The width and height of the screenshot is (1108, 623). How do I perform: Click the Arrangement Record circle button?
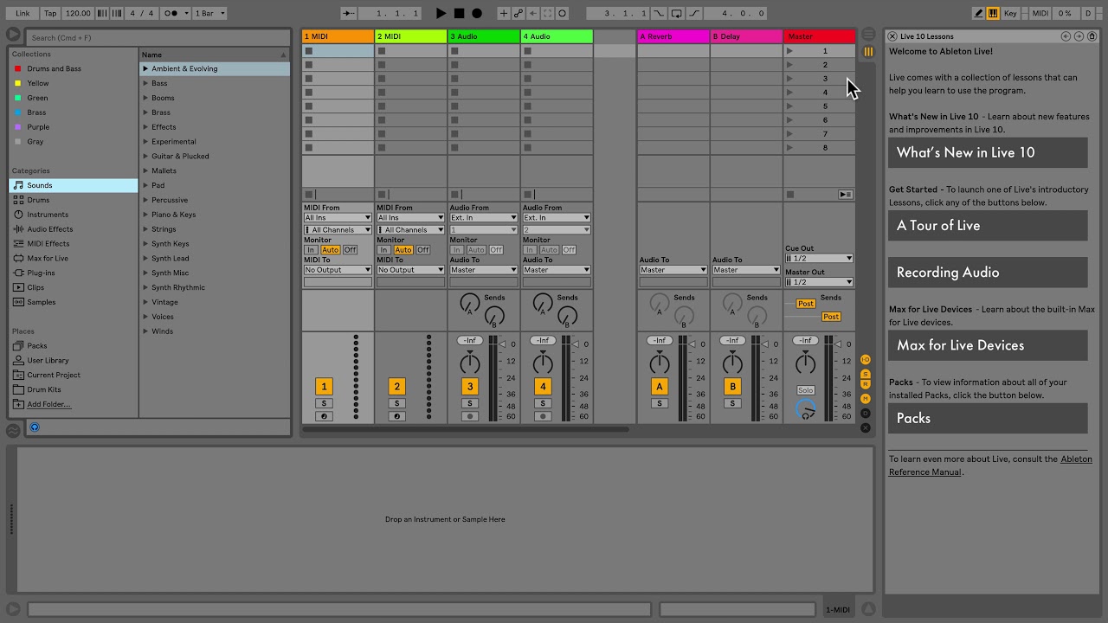click(x=476, y=13)
